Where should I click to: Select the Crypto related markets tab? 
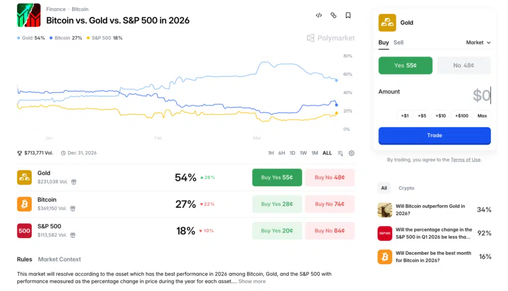coord(406,188)
